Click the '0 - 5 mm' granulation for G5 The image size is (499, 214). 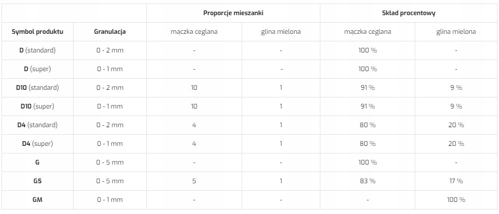tap(109, 181)
